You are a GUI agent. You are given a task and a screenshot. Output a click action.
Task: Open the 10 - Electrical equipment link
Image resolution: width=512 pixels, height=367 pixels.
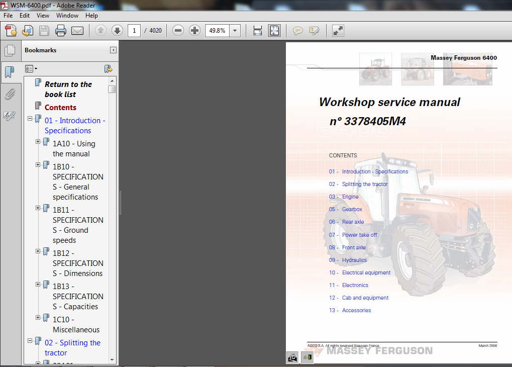tap(360, 272)
